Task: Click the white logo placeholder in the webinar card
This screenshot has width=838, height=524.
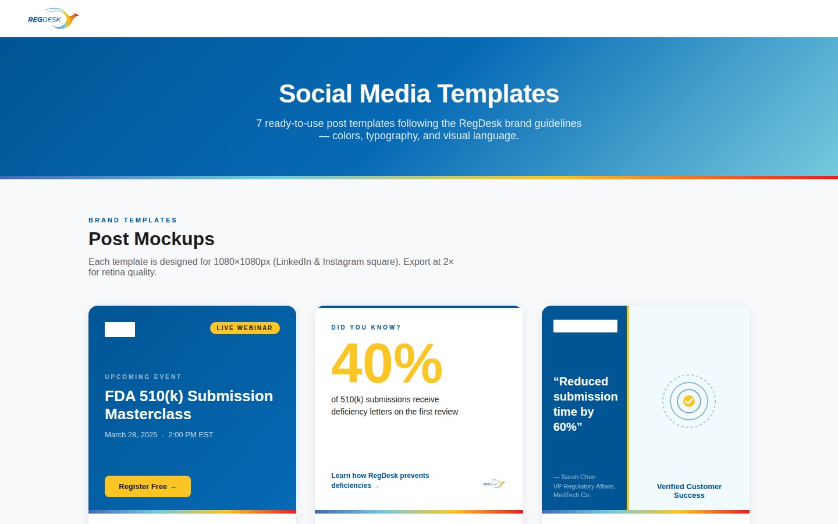Action: coord(120,330)
